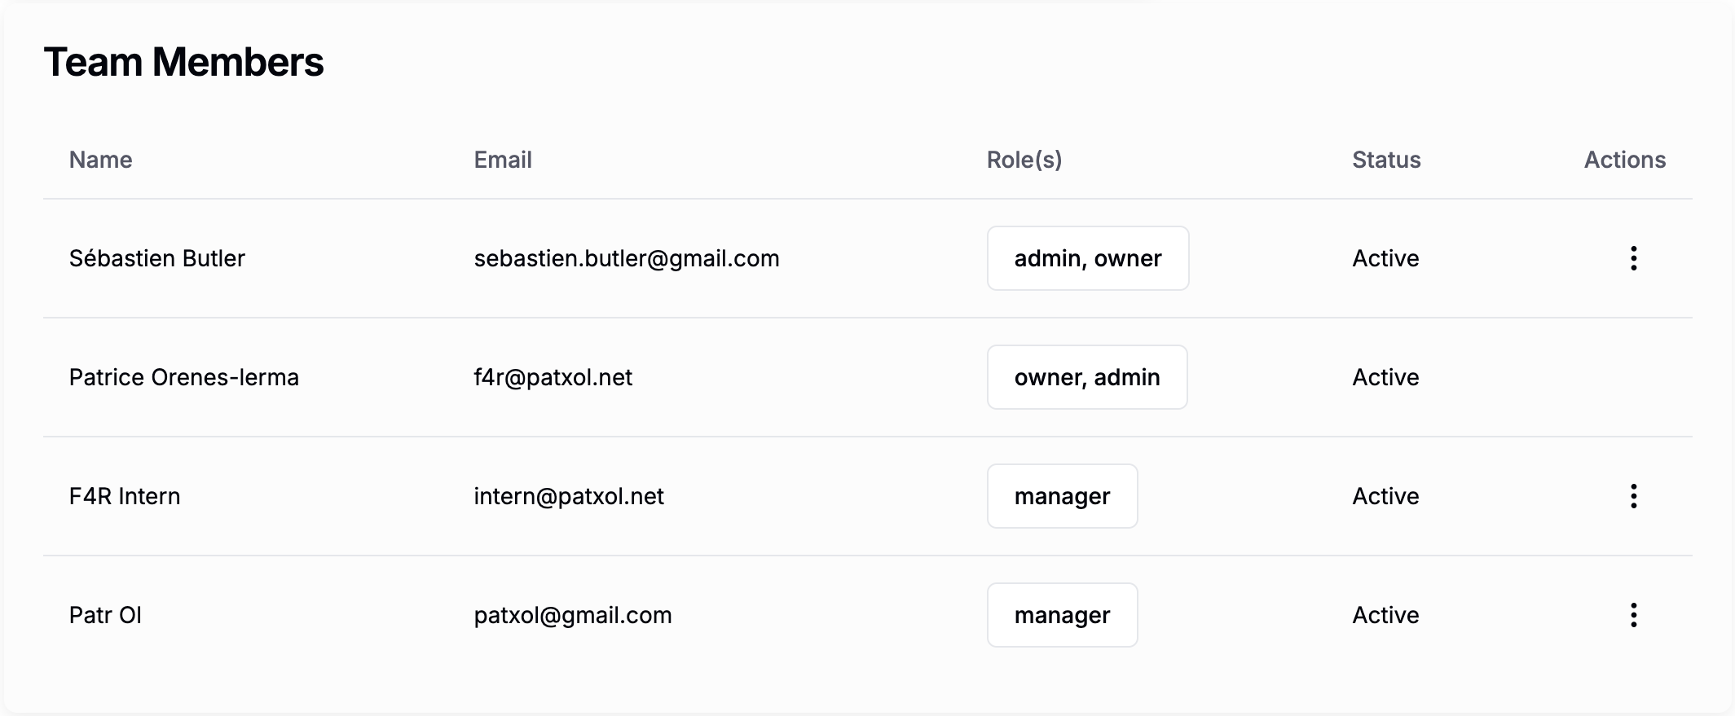Open F4R Intern's manager role box
Viewport: 1735px width, 716px height.
coord(1062,496)
